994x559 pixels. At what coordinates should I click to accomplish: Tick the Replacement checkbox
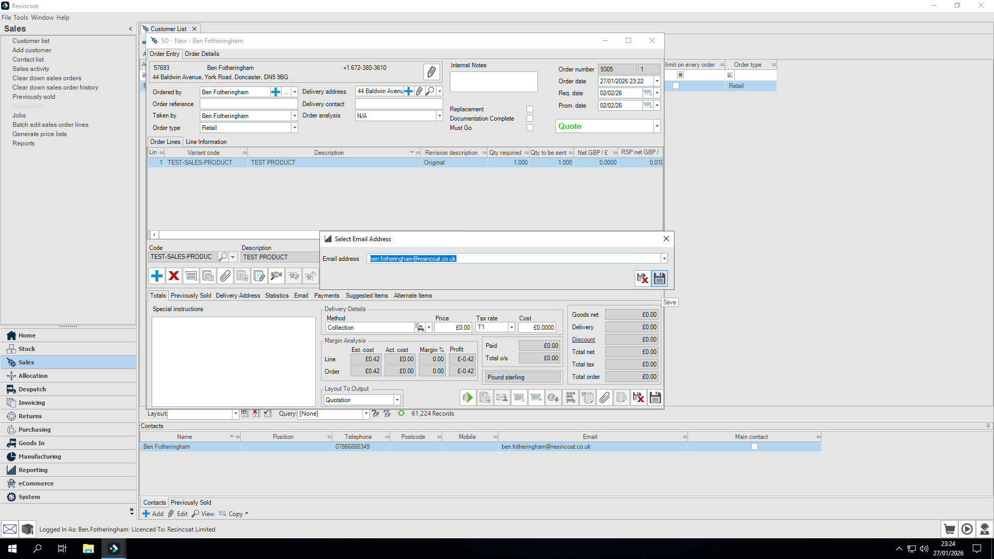(530, 109)
